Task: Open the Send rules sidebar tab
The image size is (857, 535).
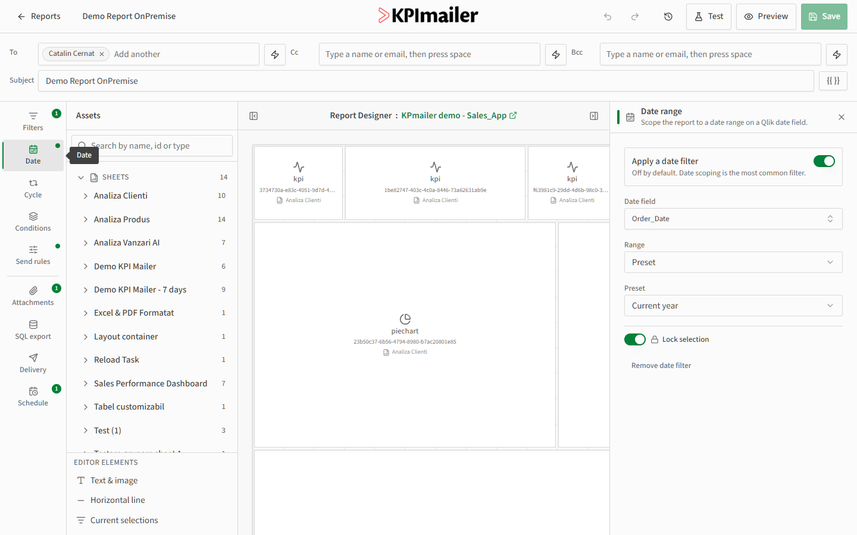Action: point(33,255)
